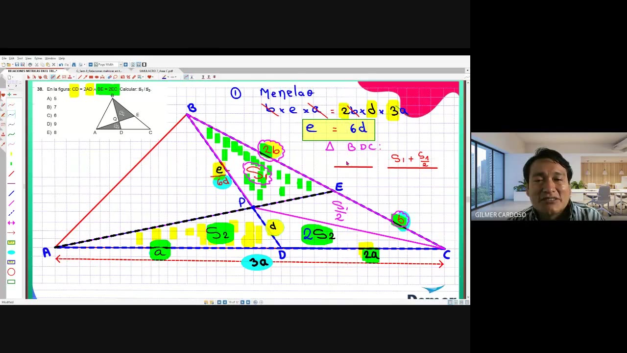Viewport: 627px width, 353px height.
Task: Go to the last page
Action: (247, 302)
